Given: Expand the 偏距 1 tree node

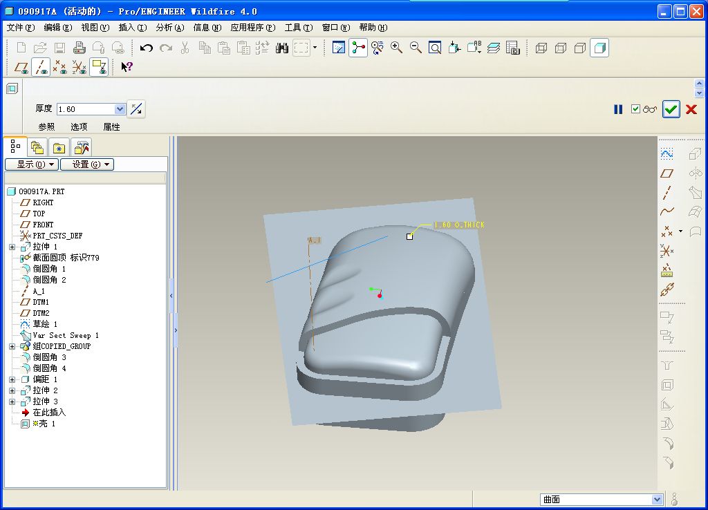Looking at the screenshot, I should click(x=12, y=379).
